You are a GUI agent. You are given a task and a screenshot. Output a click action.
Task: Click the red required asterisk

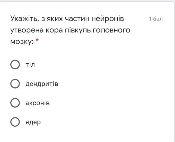[x=37, y=40]
